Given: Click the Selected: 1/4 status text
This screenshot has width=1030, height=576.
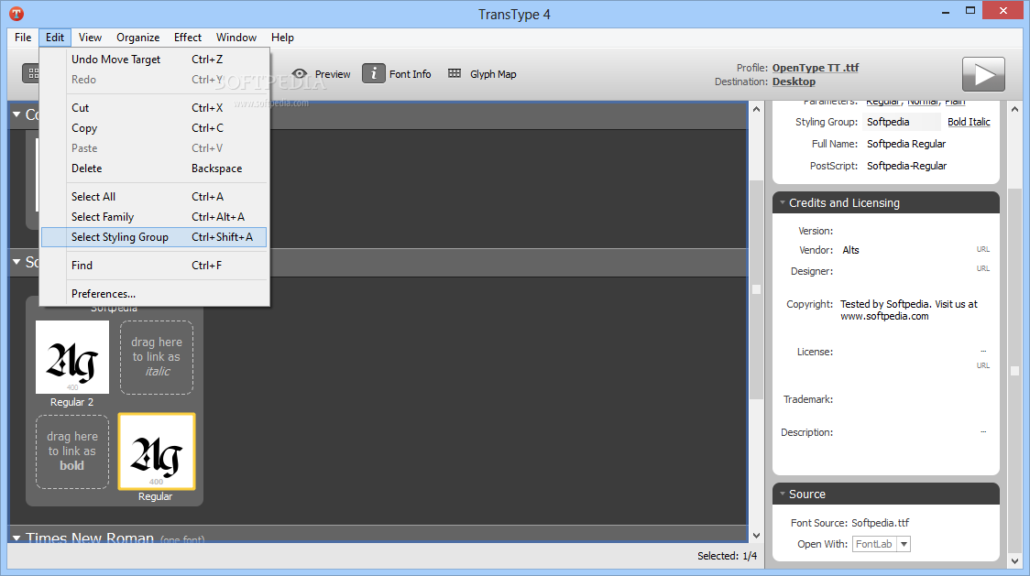Looking at the screenshot, I should (728, 556).
